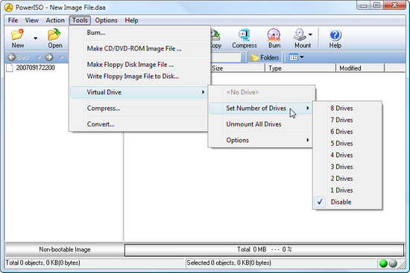Image resolution: width=410 pixels, height=273 pixels.
Task: Click the Compress toolbar icon
Action: point(245,35)
